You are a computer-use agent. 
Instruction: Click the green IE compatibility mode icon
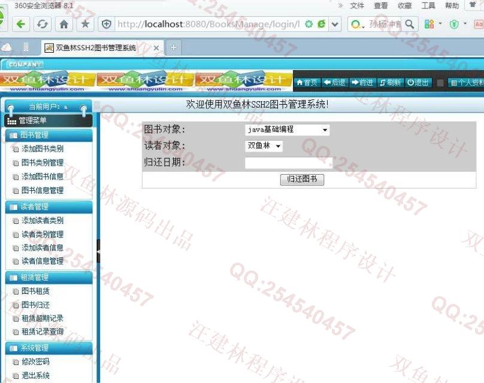[321, 24]
